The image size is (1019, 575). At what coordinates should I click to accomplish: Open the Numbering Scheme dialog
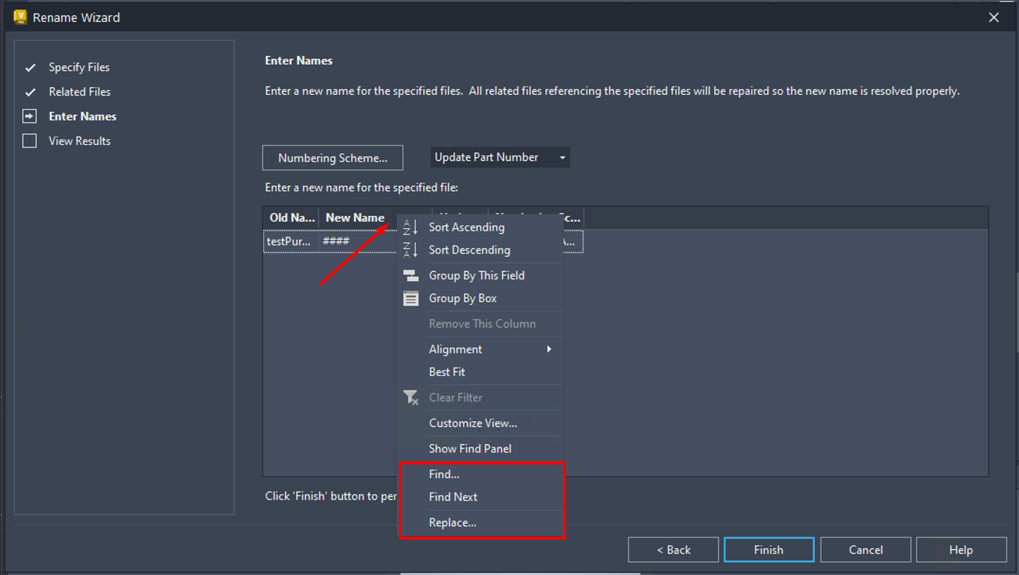(332, 158)
